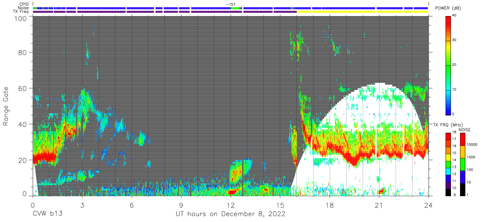Click the Range Gate axis title

click(6, 106)
